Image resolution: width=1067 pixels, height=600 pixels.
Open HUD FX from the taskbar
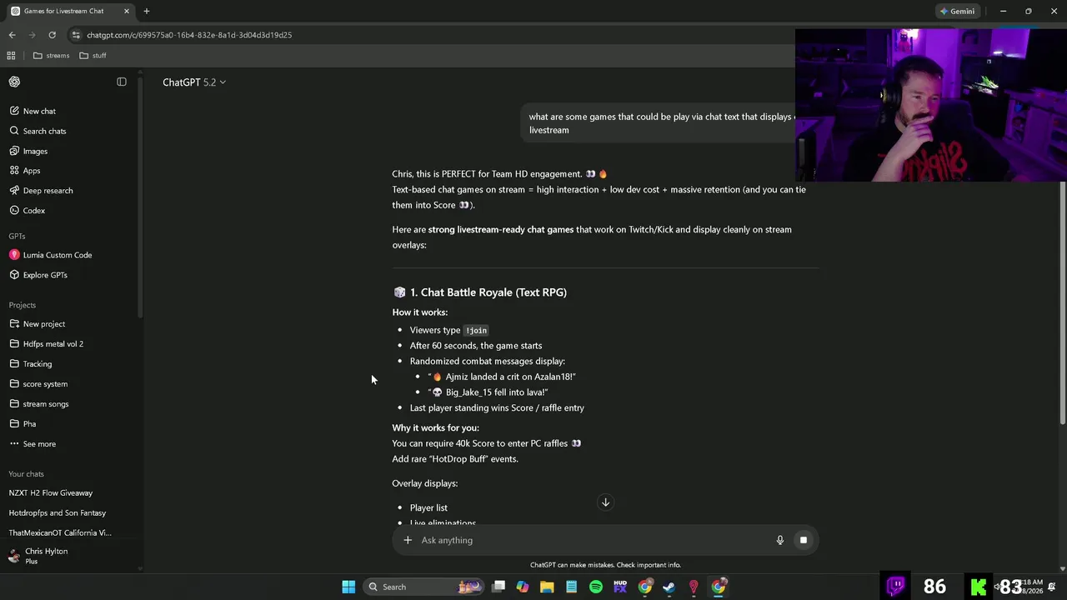(620, 587)
